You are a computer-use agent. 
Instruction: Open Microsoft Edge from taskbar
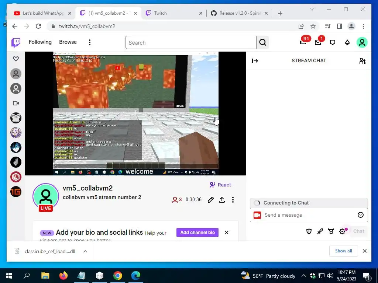click(x=136, y=276)
